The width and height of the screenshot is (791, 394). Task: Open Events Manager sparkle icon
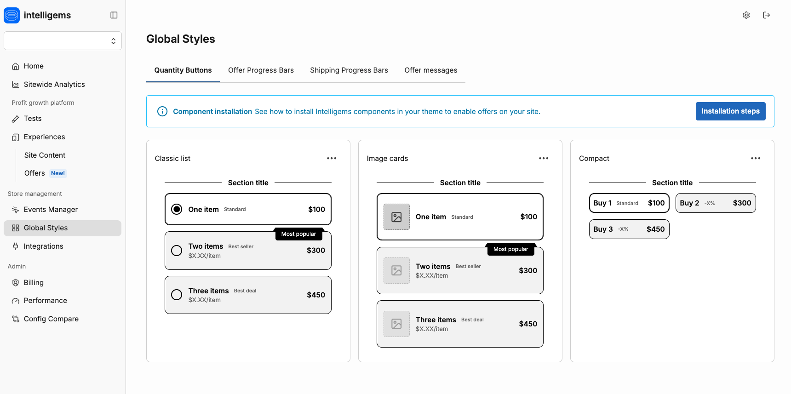[x=16, y=210]
